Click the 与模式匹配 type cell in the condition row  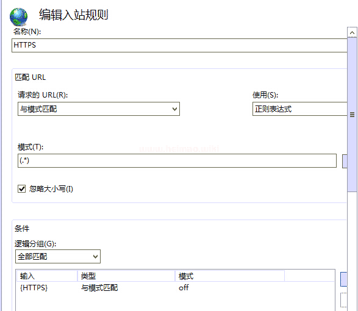(99, 288)
